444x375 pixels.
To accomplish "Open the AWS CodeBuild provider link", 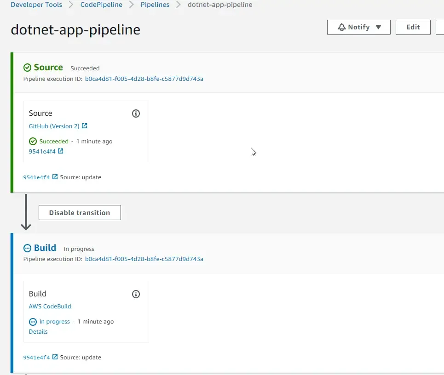I will (x=50, y=306).
